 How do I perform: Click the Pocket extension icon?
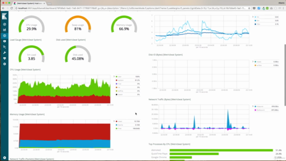click(x=254, y=8)
